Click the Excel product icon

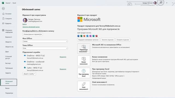[x=81, y=36]
